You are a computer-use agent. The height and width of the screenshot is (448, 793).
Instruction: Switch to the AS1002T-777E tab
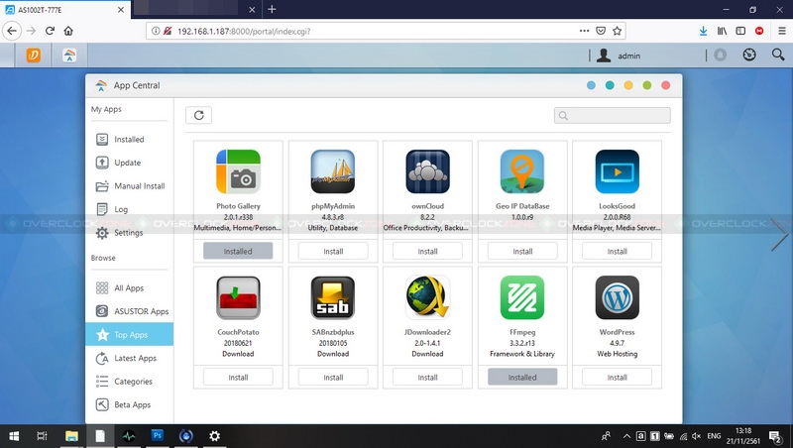click(64, 10)
